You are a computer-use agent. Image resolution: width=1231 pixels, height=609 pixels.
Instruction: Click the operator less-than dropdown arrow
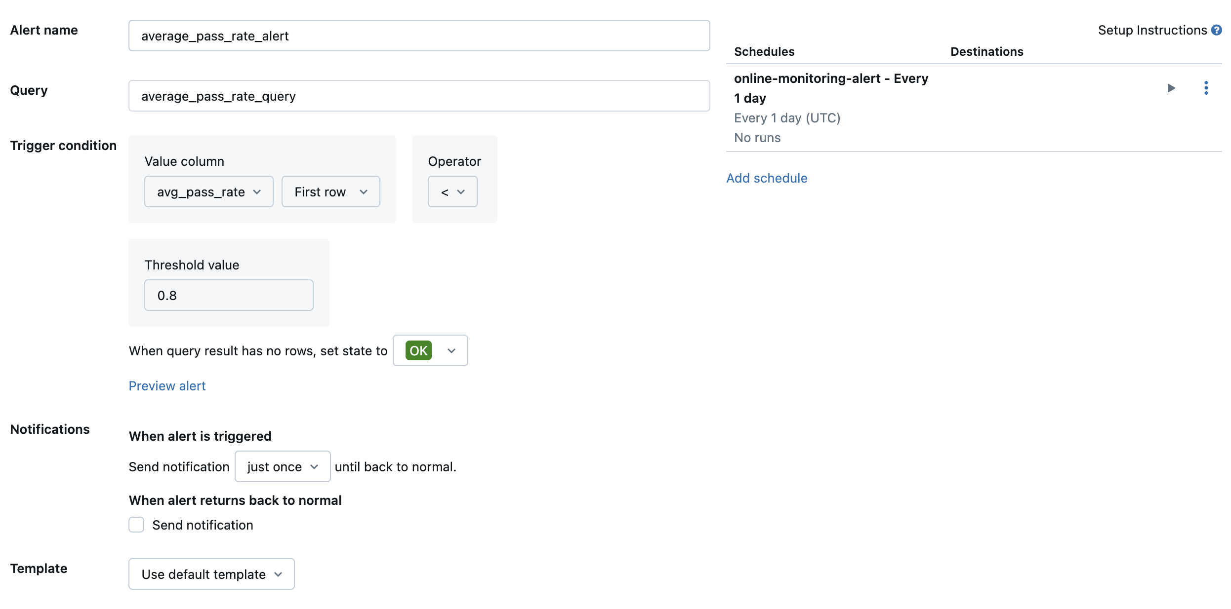pyautogui.click(x=458, y=191)
